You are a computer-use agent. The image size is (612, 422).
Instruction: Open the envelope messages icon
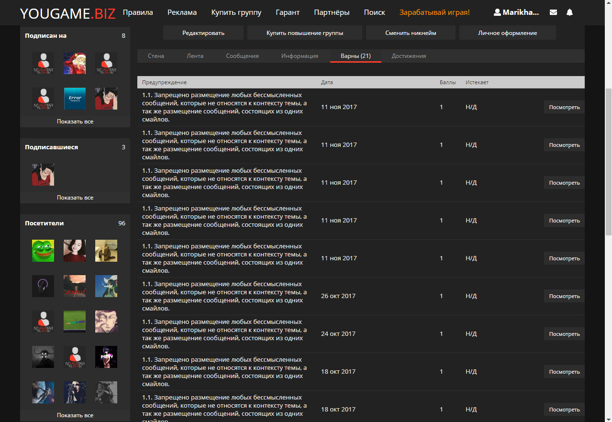[x=553, y=12]
